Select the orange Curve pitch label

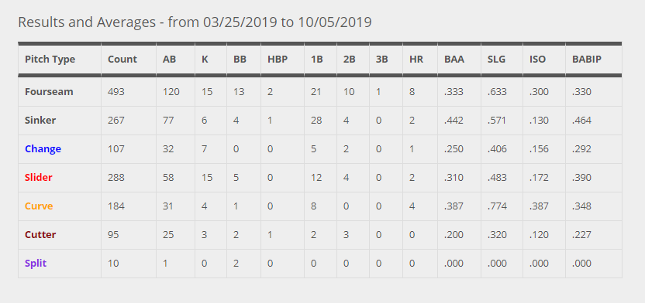point(39,206)
